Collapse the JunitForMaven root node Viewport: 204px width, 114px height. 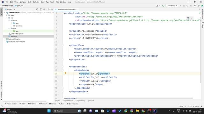4,13
